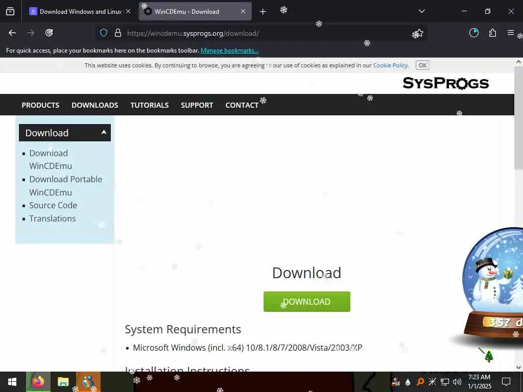
Task: Open the Download WinCDEmu sidebar link
Action: click(x=51, y=160)
